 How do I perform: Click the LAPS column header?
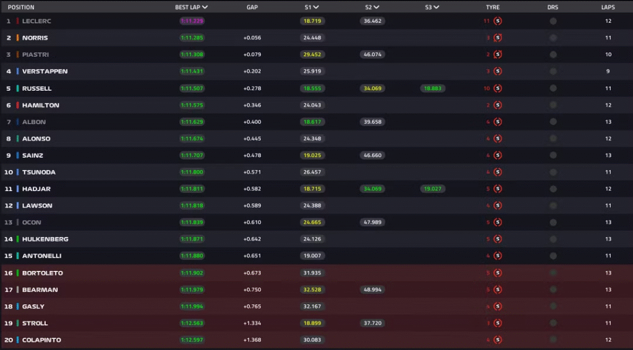click(608, 7)
